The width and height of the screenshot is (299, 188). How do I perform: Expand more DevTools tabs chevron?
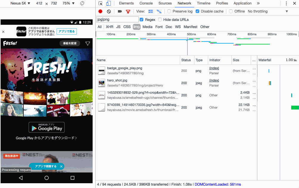(258, 3)
